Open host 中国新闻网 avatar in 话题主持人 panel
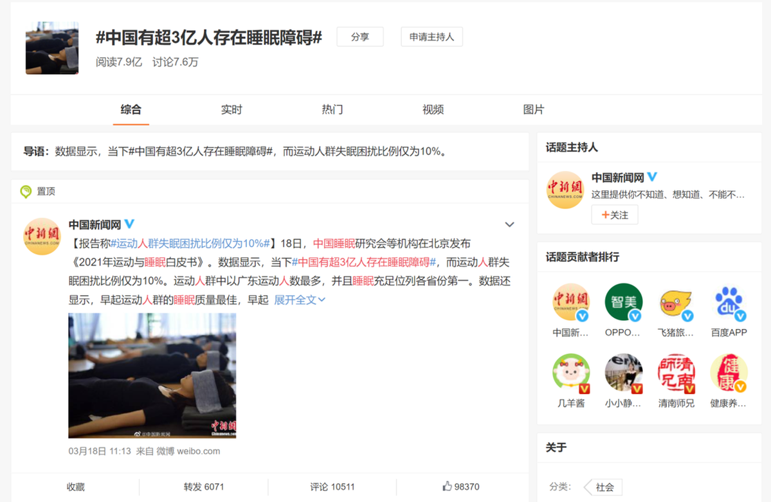This screenshot has width=771, height=502. (x=565, y=190)
